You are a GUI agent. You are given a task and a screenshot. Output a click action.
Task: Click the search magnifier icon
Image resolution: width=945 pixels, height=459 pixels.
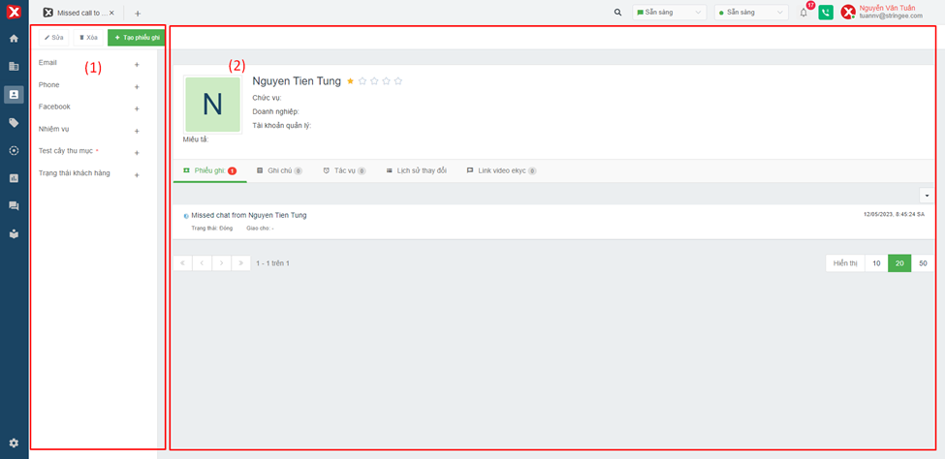[x=618, y=13]
